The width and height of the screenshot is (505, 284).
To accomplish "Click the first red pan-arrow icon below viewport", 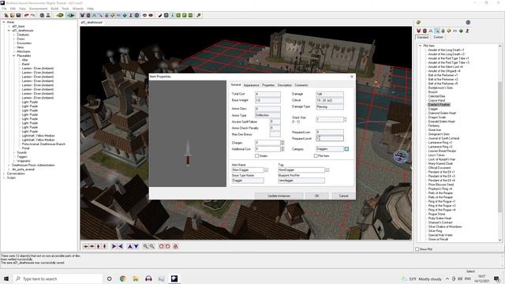I will click(86, 246).
